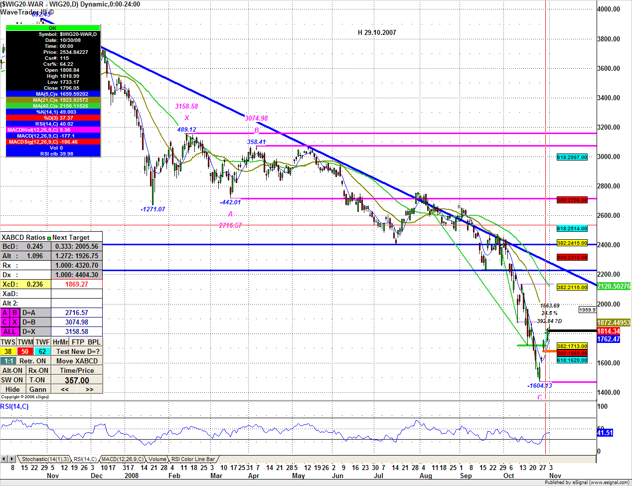Click the MA(40,C)s row in data window

tap(53, 106)
